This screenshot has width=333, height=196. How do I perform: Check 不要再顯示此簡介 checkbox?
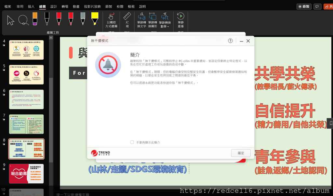click(132, 142)
